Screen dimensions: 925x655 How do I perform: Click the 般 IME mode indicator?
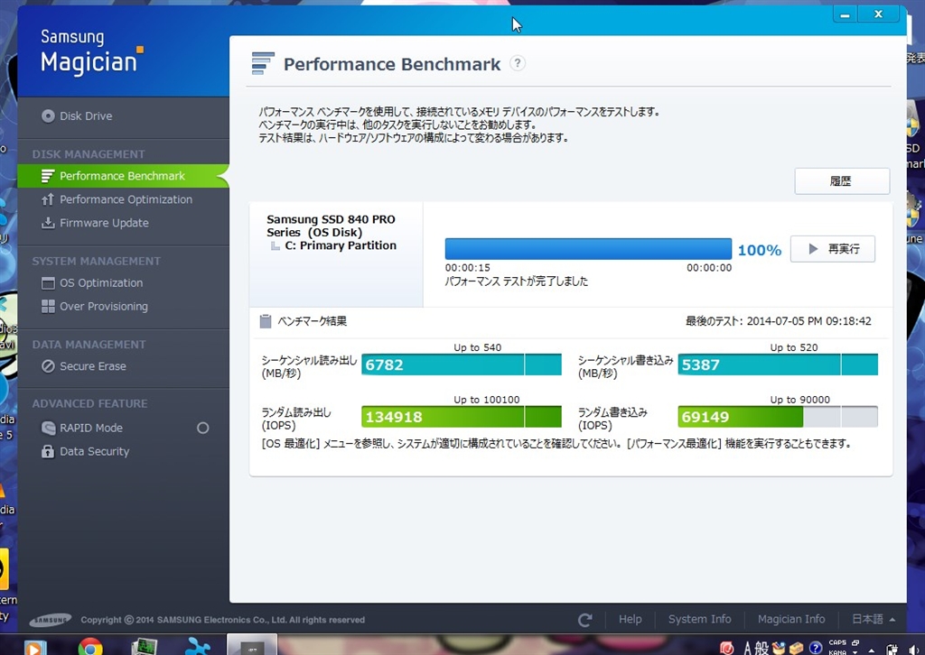762,648
